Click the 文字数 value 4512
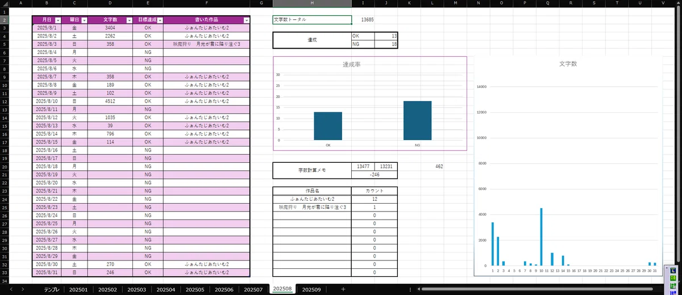 (x=110, y=102)
